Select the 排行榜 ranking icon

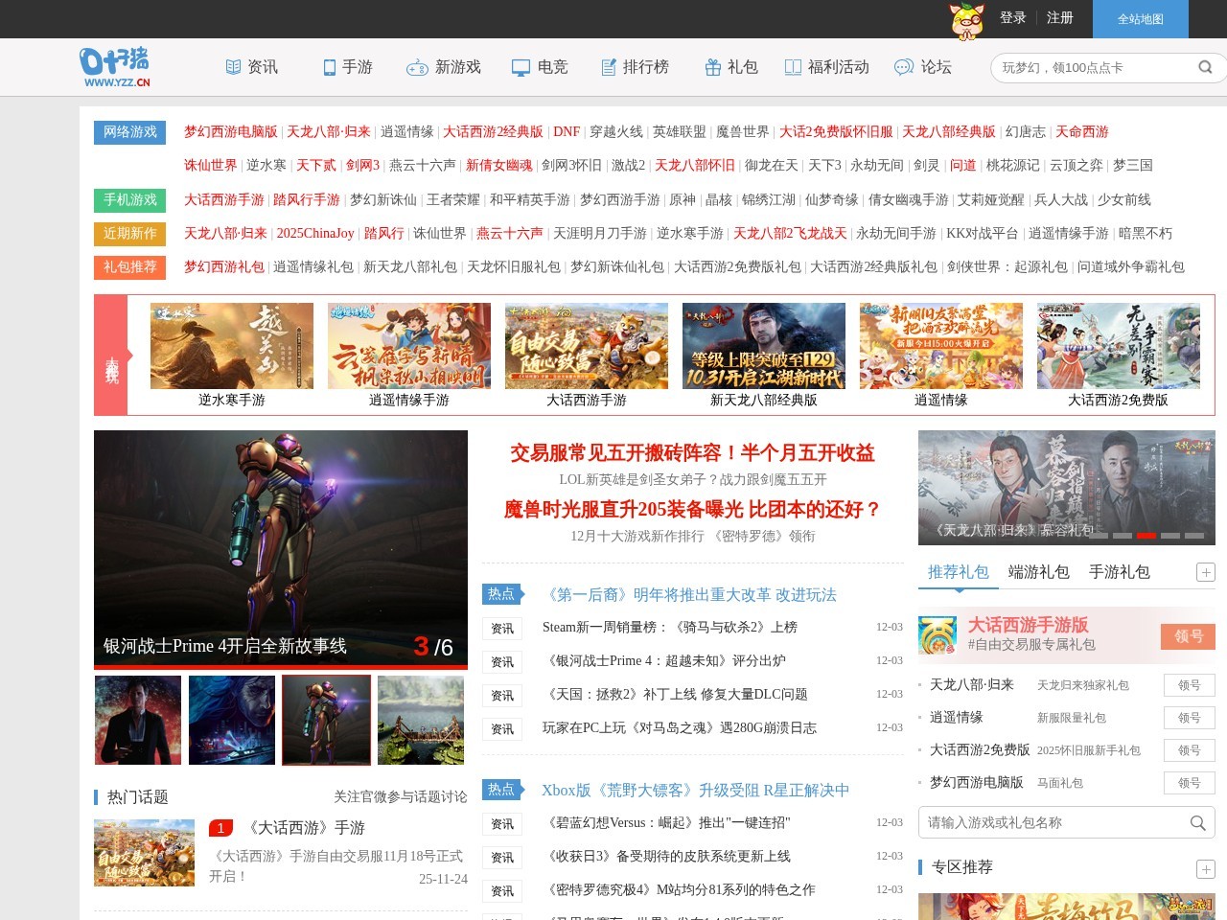(x=608, y=67)
